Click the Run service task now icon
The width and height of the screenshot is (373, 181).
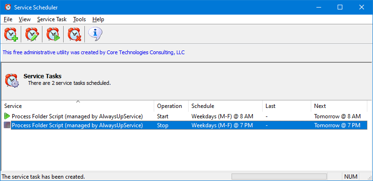(53, 34)
